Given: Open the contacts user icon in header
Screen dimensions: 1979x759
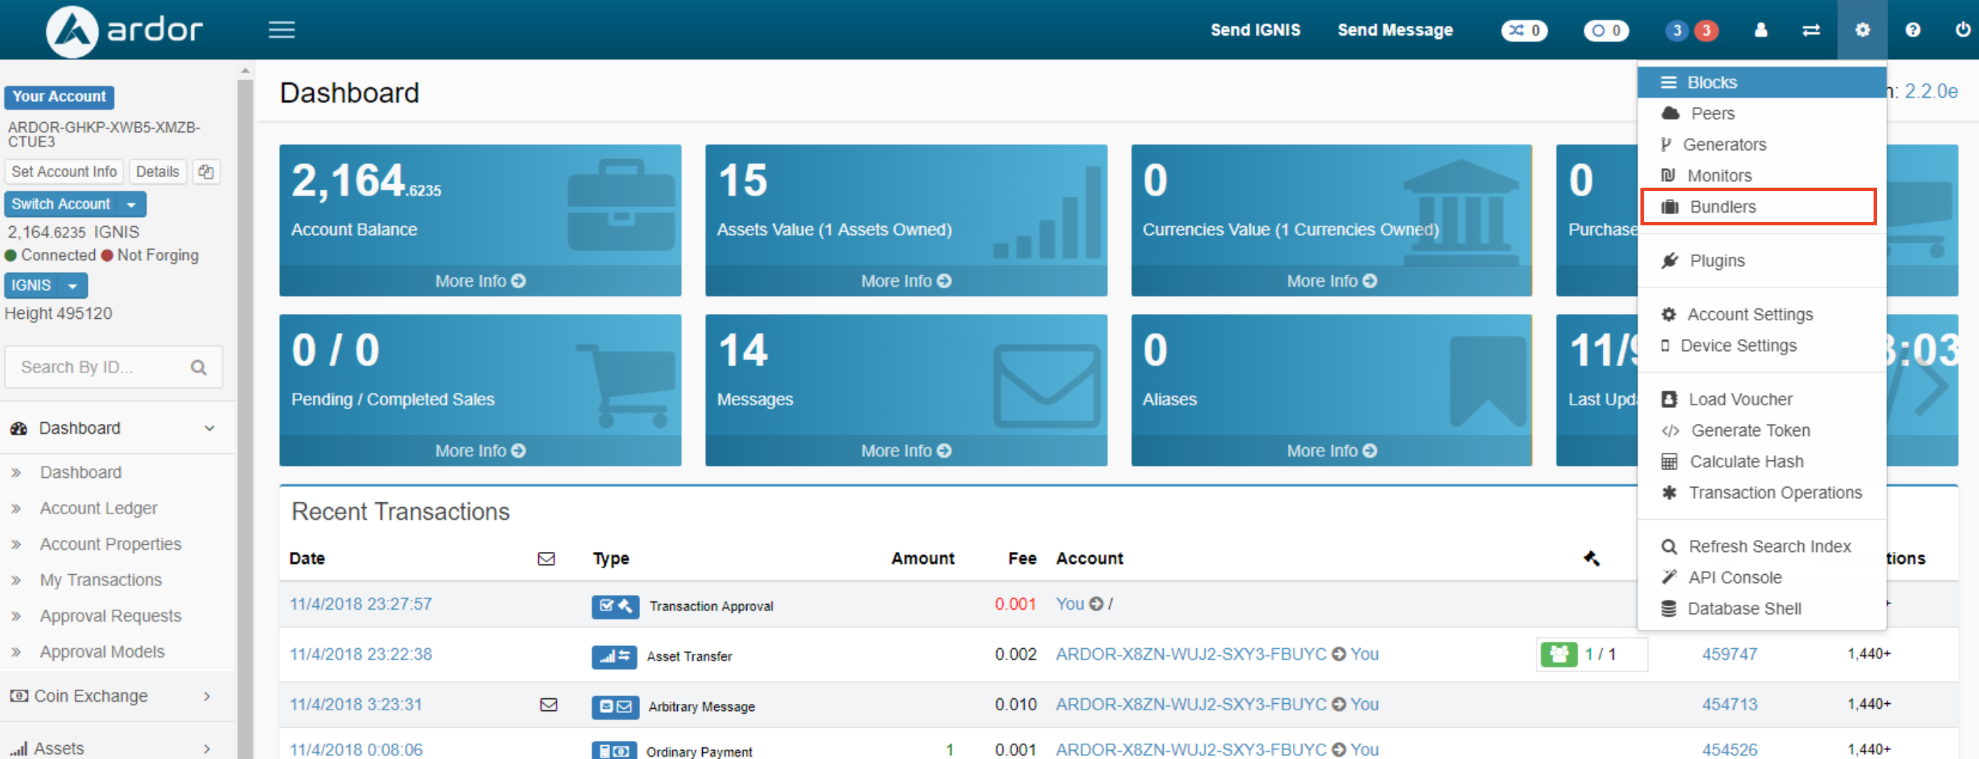Looking at the screenshot, I should (1761, 30).
